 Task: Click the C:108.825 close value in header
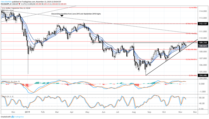point(63,4)
